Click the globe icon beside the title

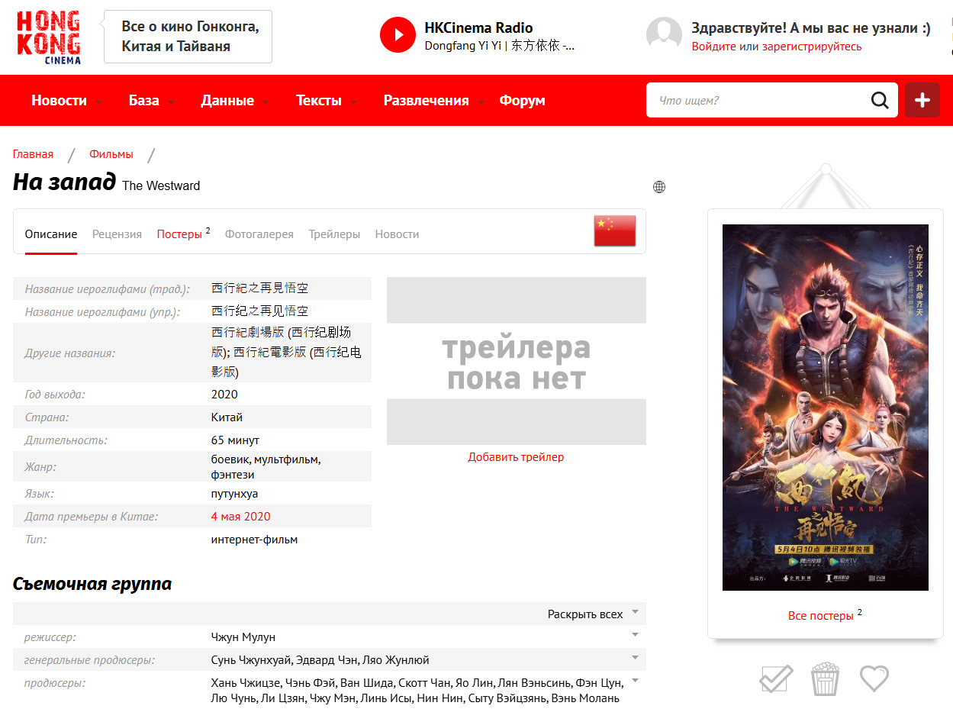click(659, 187)
